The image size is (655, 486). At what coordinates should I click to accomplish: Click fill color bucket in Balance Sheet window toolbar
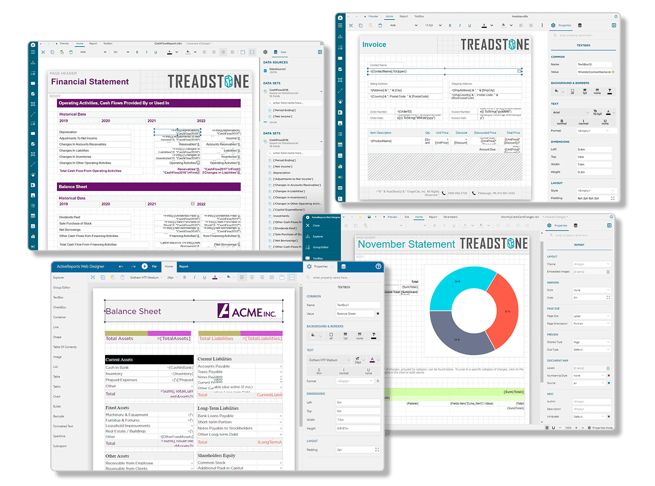[228, 277]
